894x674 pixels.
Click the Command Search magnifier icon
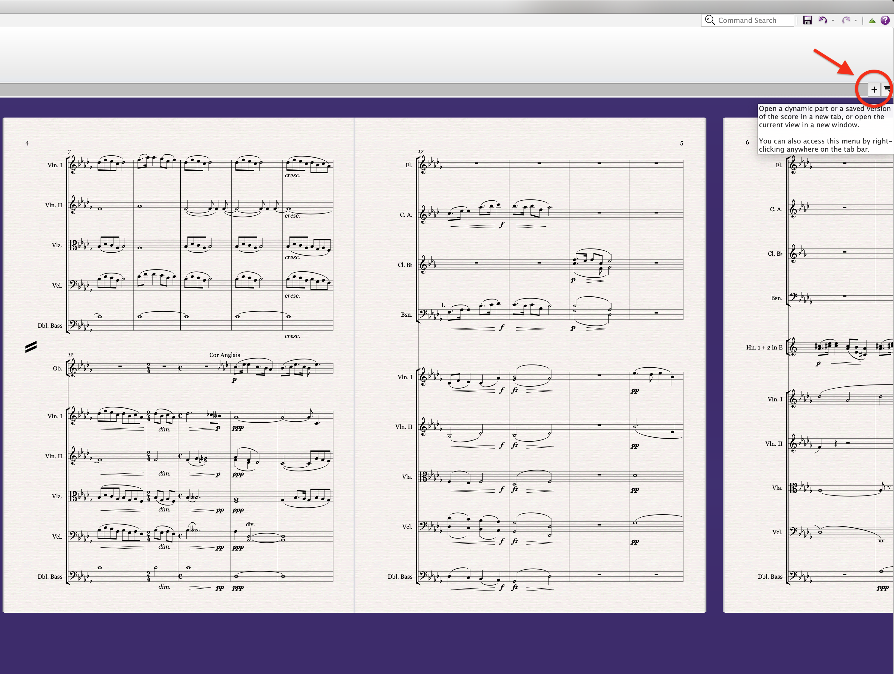[709, 20]
